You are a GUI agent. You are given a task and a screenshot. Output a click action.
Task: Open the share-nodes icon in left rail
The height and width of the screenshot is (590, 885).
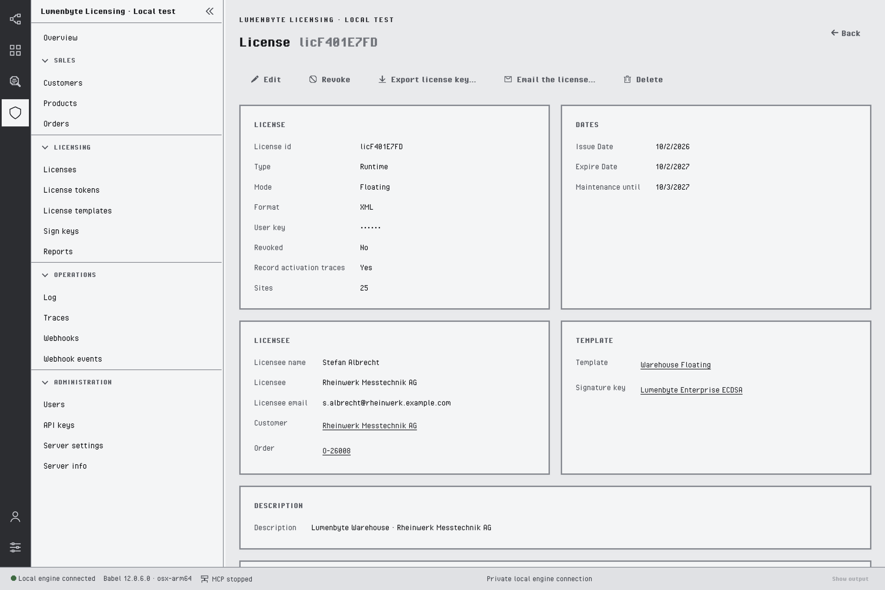point(15,19)
